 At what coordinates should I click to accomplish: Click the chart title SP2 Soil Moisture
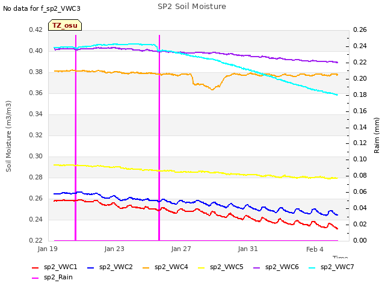192,7
